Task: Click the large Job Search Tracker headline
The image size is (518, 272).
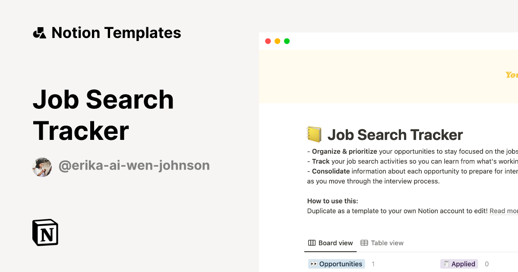Action: pyautogui.click(x=103, y=115)
